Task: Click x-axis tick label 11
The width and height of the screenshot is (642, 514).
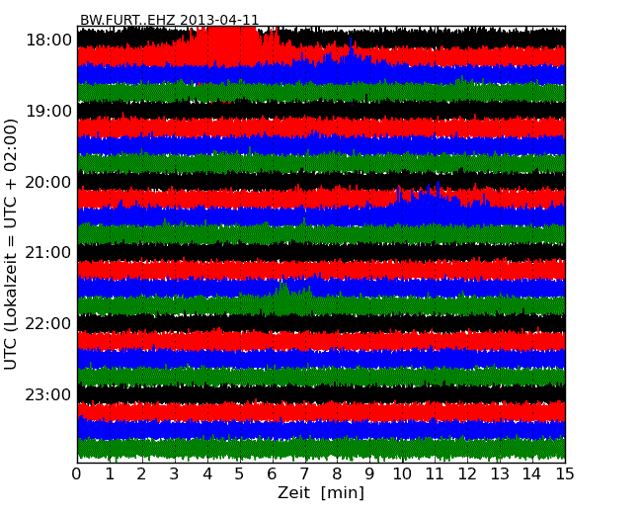Action: coord(435,473)
